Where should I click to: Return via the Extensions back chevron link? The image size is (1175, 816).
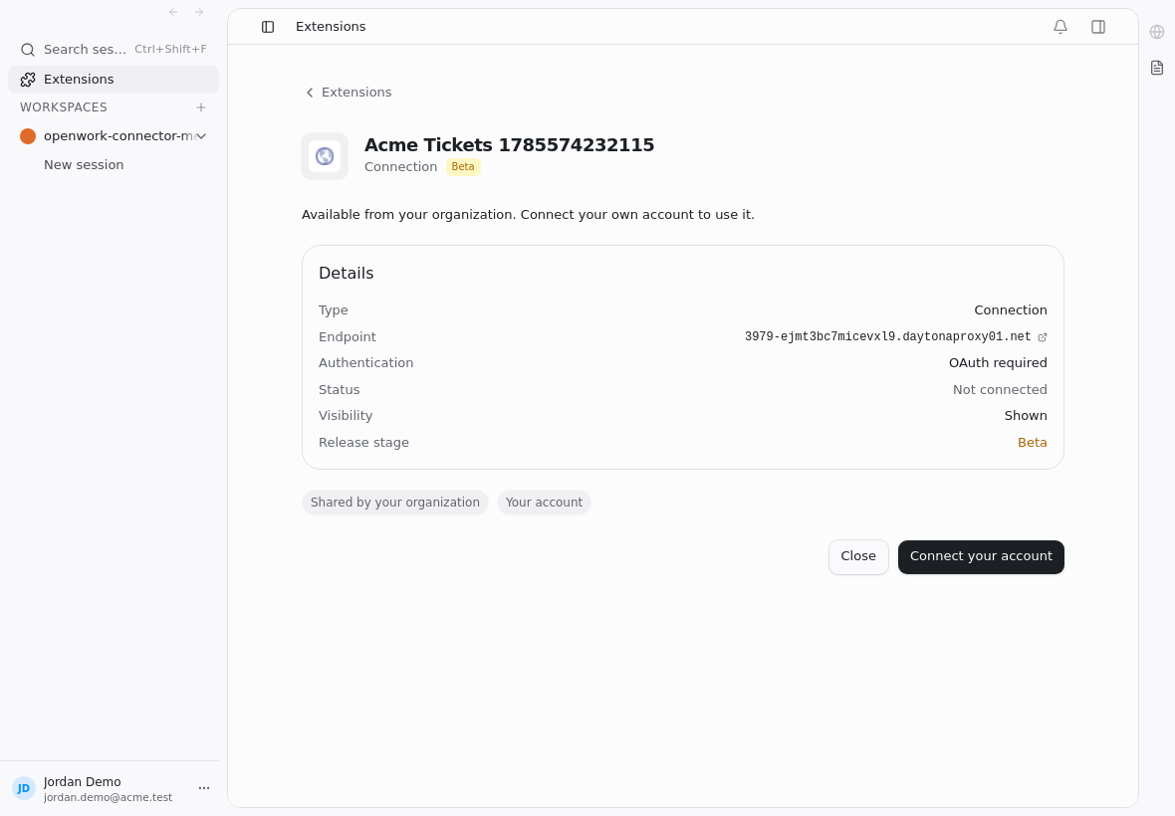pos(348,93)
